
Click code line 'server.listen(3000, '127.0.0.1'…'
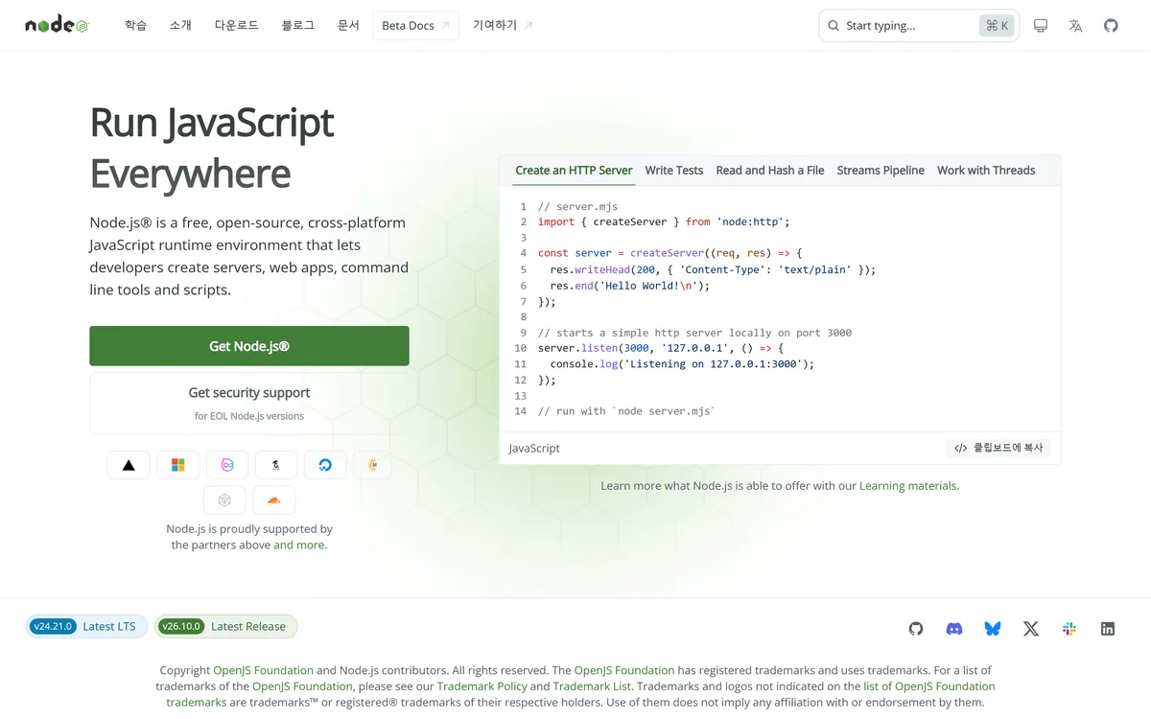[661, 348]
